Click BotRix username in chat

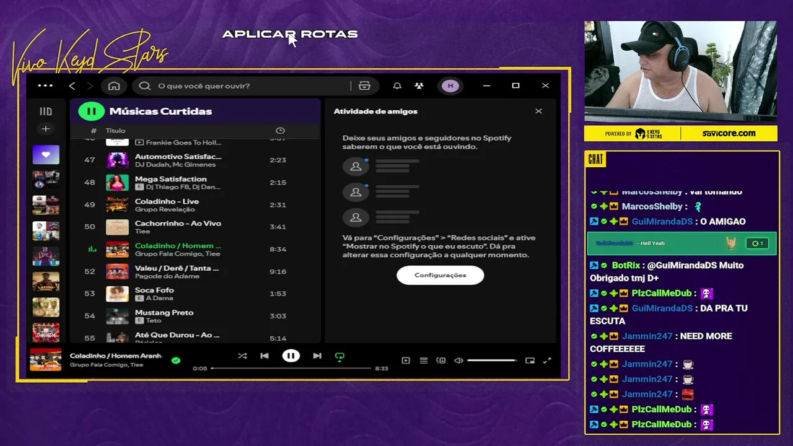pyautogui.click(x=626, y=265)
